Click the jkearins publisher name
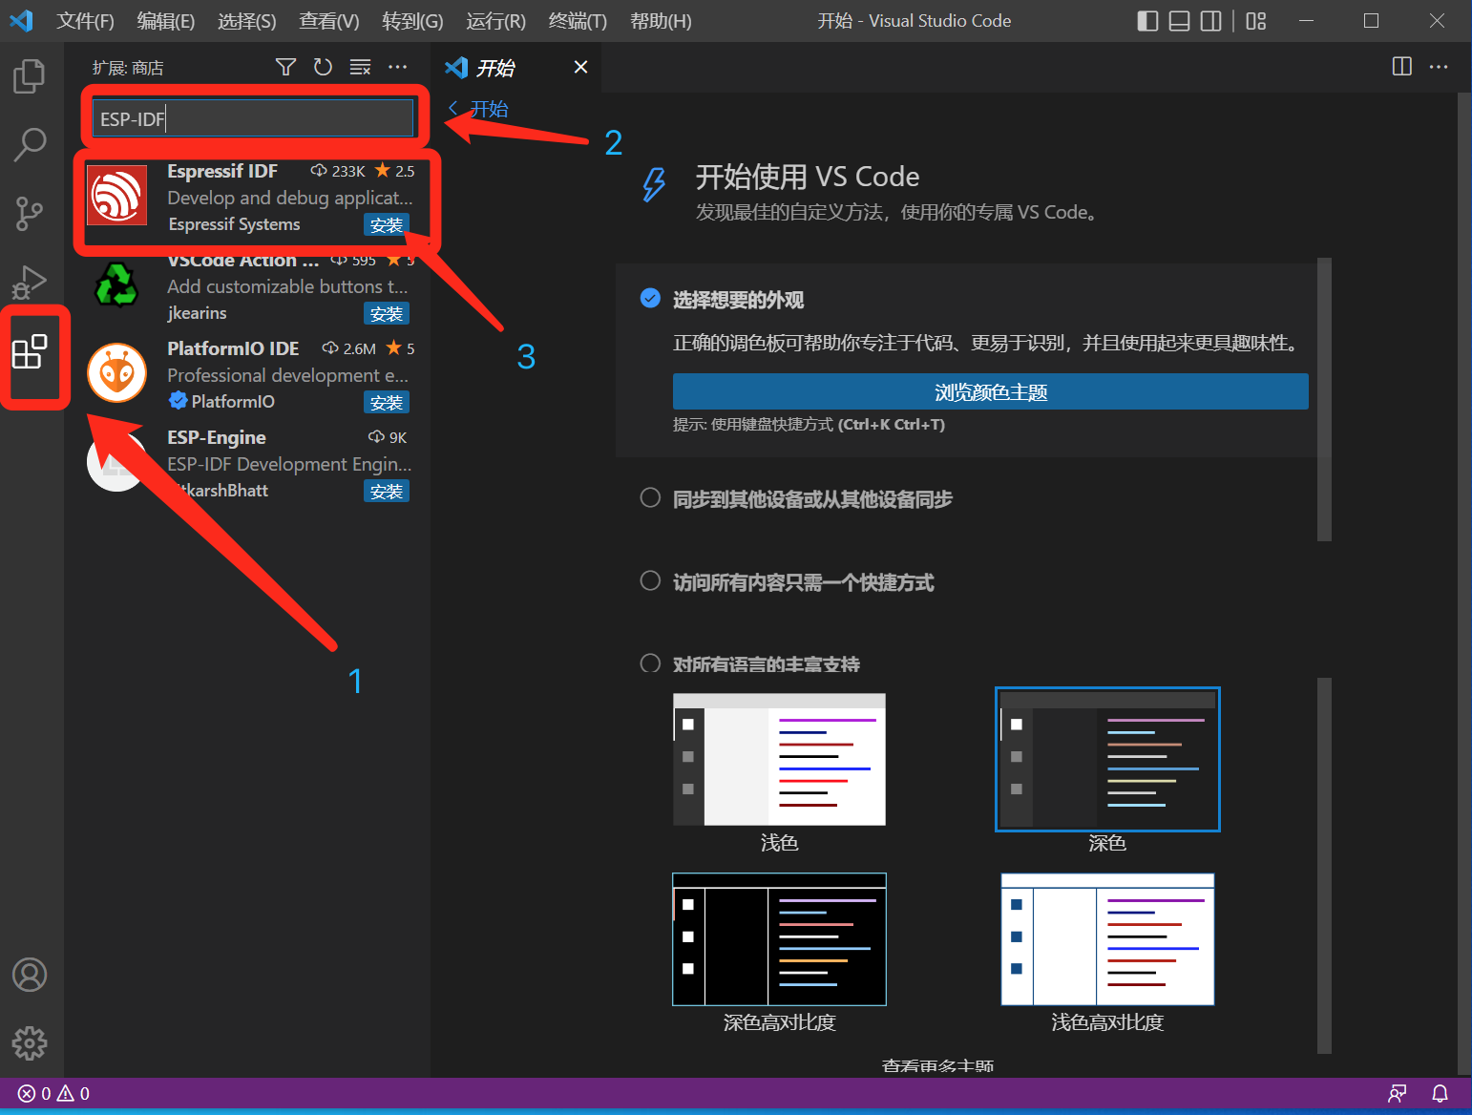The width and height of the screenshot is (1472, 1115). coord(197,313)
